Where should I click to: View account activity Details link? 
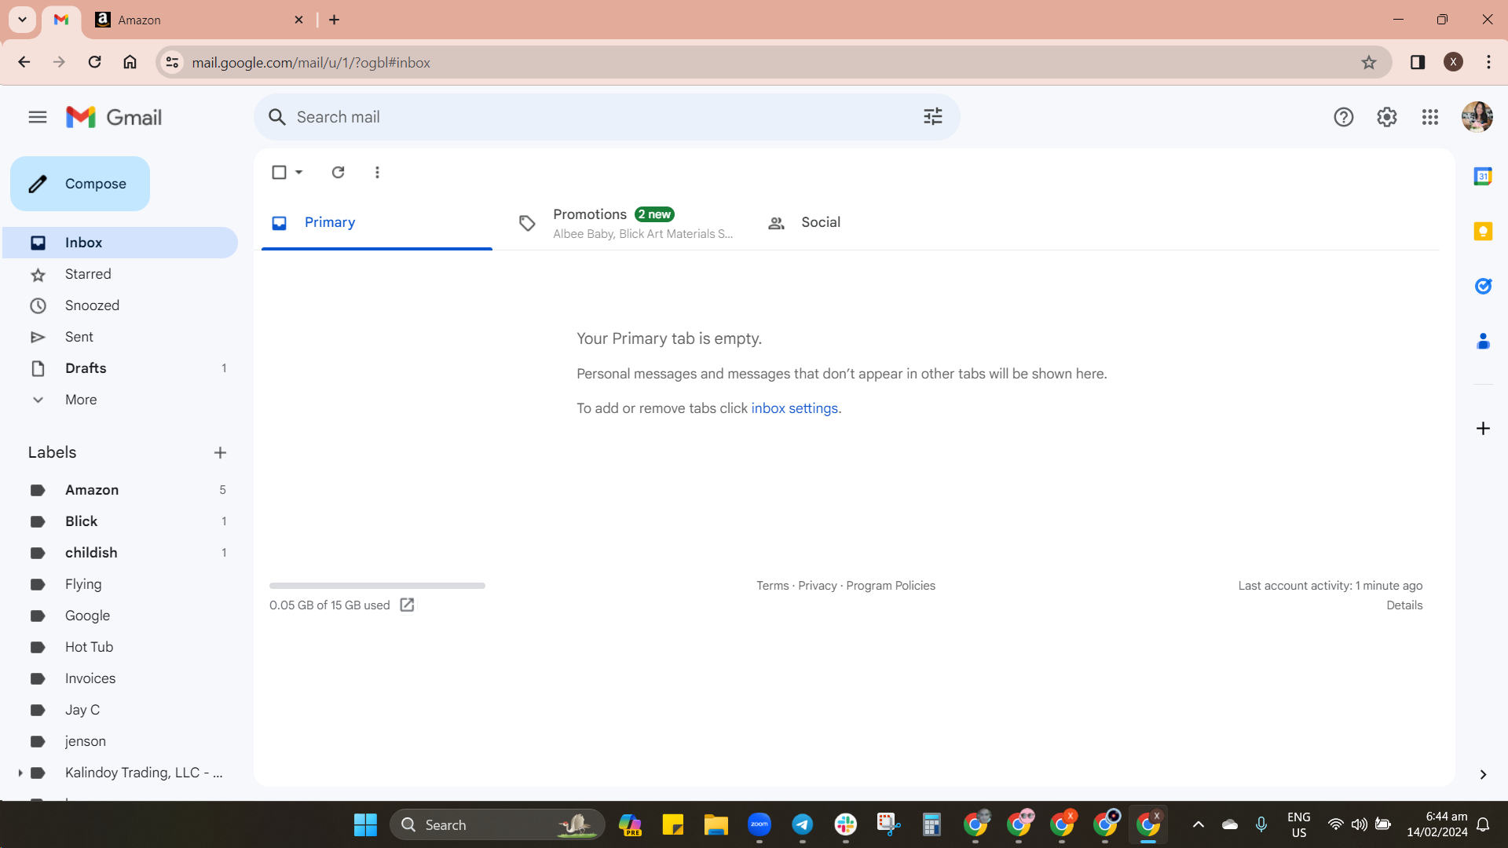click(1404, 605)
